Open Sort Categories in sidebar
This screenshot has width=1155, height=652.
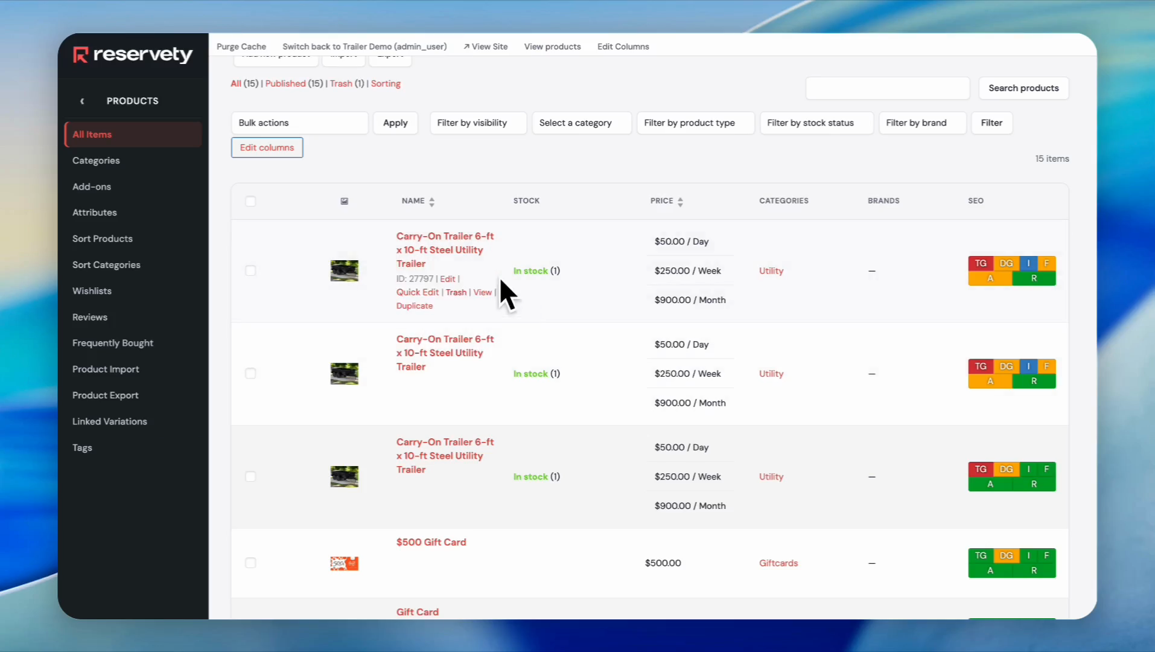pyautogui.click(x=106, y=265)
